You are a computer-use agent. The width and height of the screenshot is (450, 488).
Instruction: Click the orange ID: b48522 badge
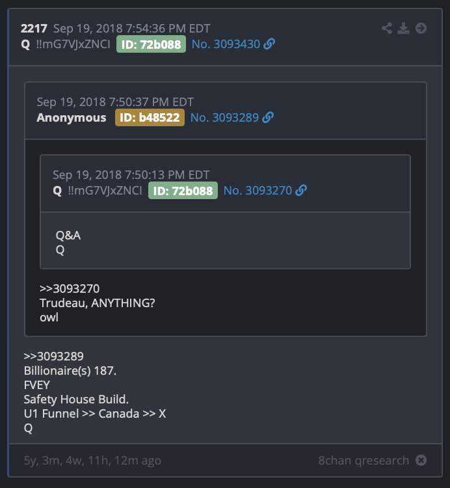150,118
